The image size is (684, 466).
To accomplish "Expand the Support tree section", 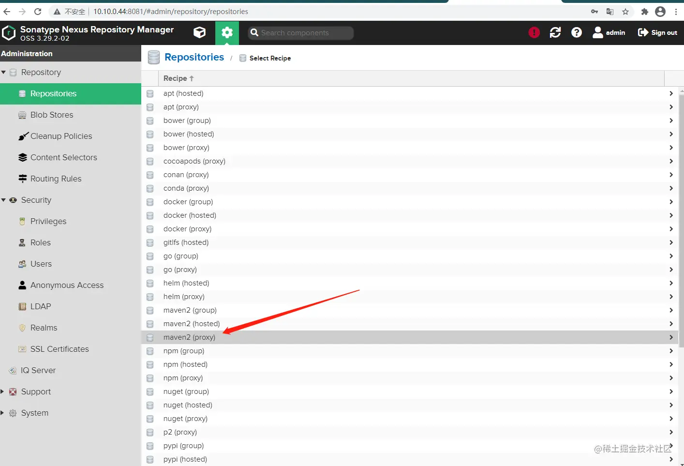I will click(x=2, y=391).
